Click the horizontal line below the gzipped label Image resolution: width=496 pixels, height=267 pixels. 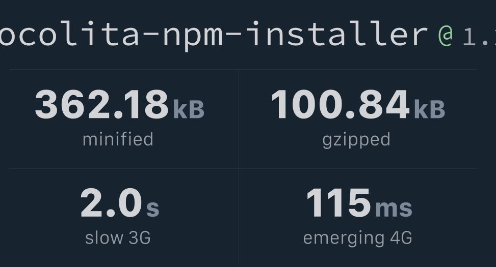[x=358, y=168]
